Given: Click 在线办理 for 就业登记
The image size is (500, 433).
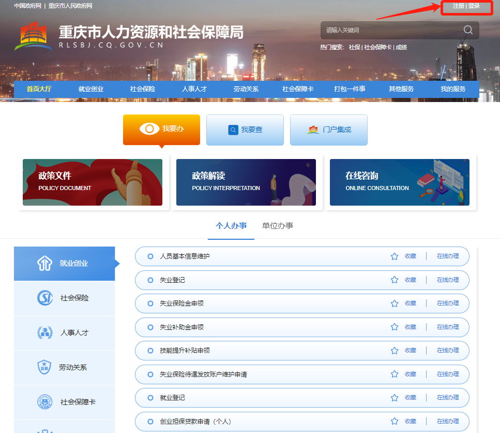Looking at the screenshot, I should coord(448,398).
